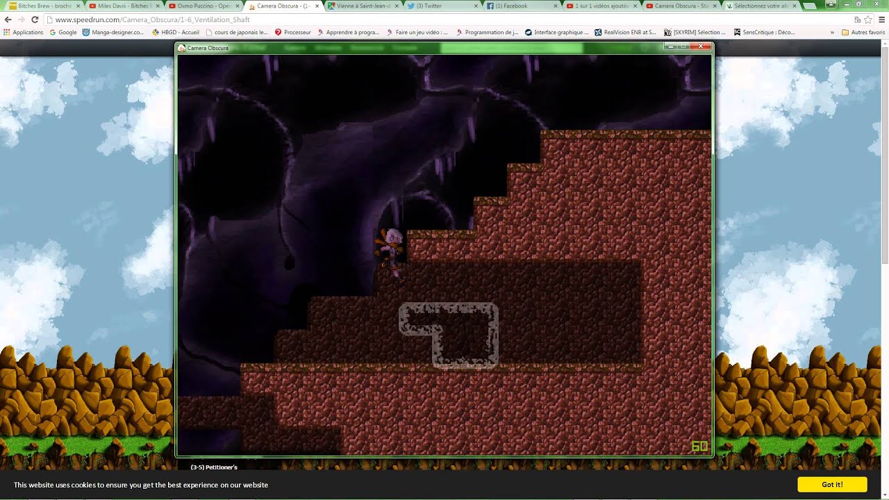Image resolution: width=889 pixels, height=500 pixels.
Task: Open the cours de japonais bookmark
Action: point(237,32)
